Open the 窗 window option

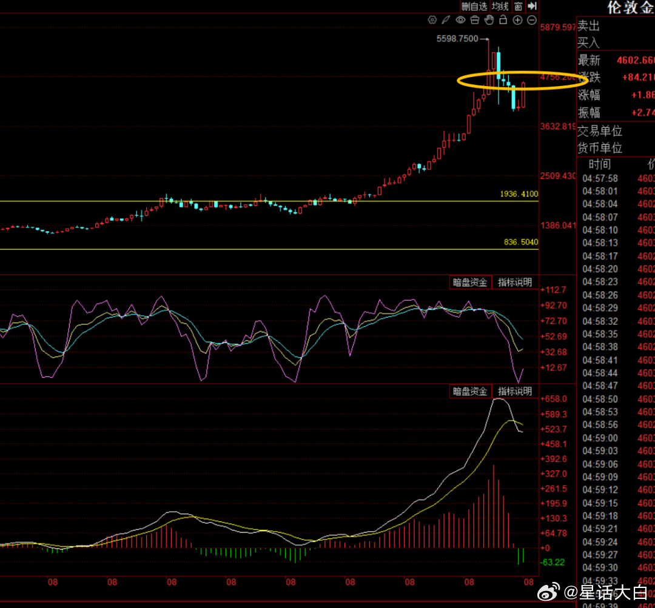coord(519,6)
